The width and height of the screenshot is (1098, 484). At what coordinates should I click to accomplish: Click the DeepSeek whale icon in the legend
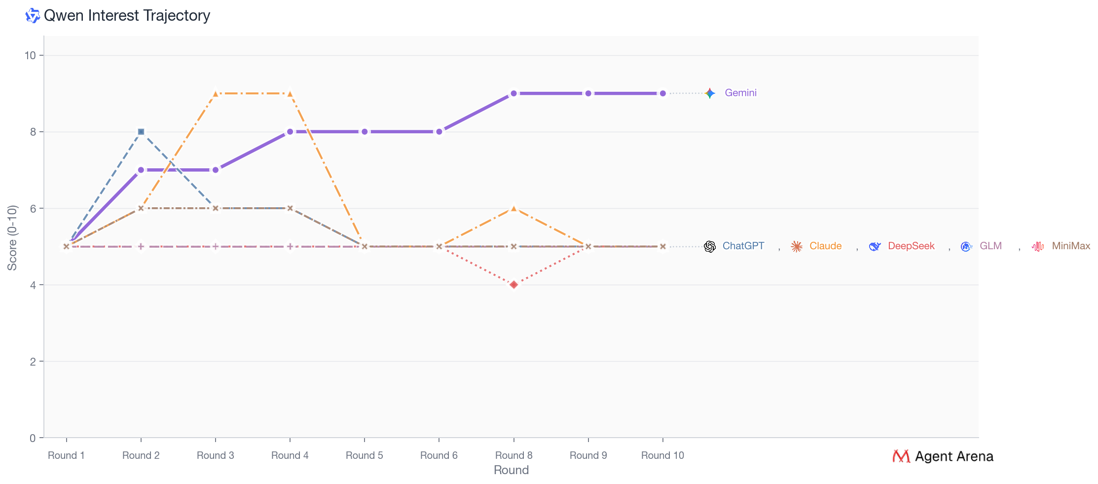tap(875, 247)
